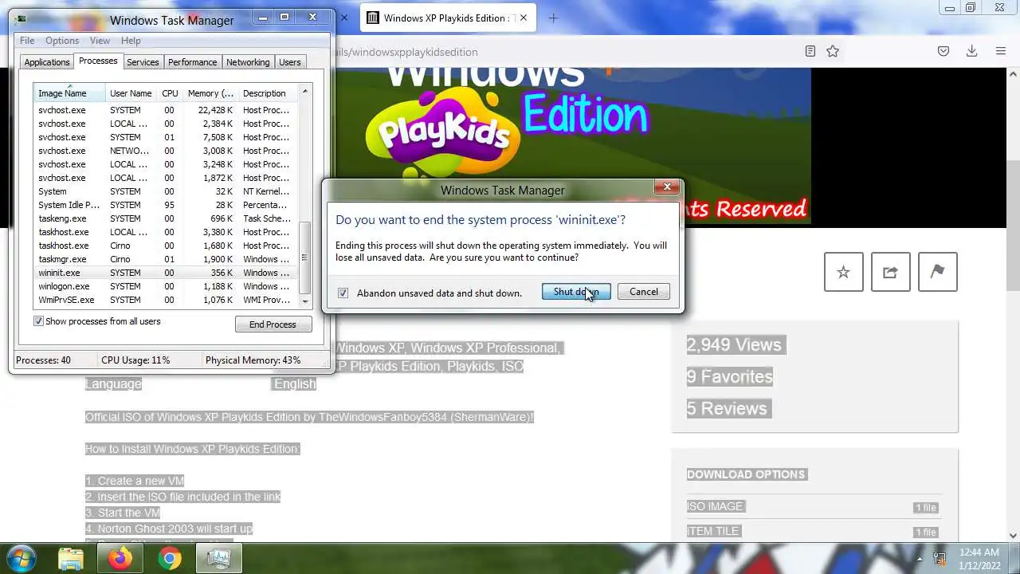Click the share icon on archive page
Viewport: 1020px width, 574px height.
890,272
